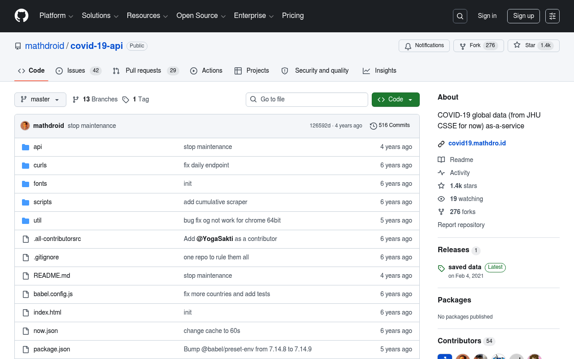
Task: Star this repository
Action: coord(534,46)
